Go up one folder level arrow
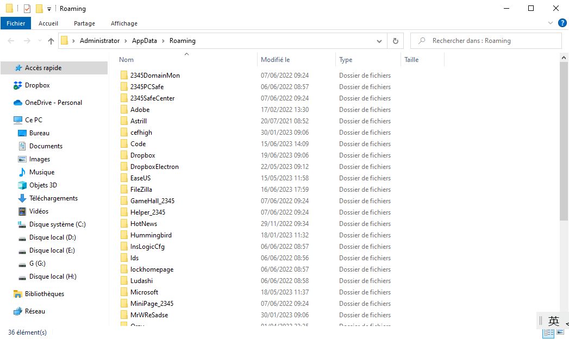Screen dimensions: 569x339 pyautogui.click(x=51, y=41)
